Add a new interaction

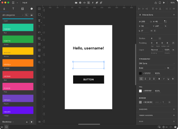coord(174,15)
